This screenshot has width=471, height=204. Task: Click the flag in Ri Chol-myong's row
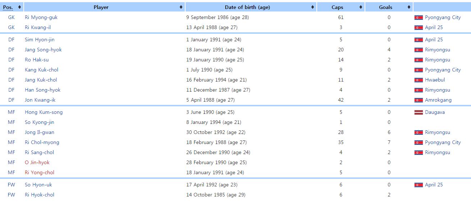pos(419,143)
